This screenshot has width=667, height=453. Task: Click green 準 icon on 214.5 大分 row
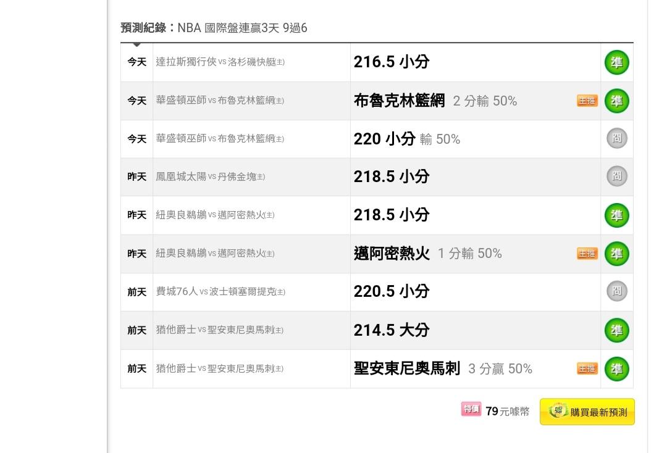point(616,330)
